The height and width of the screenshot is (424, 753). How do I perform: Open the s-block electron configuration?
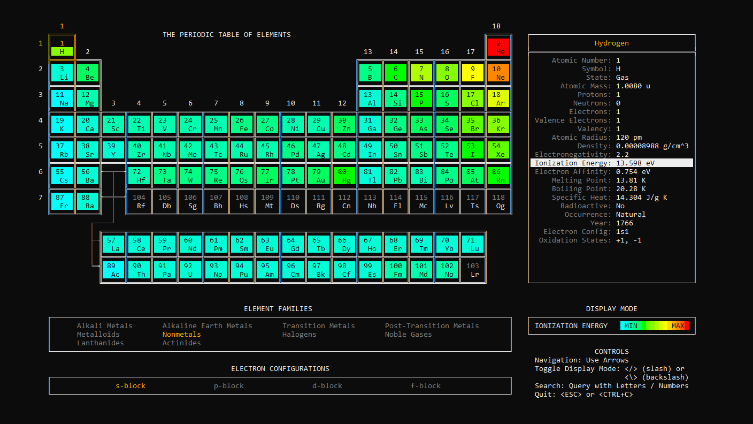click(x=130, y=385)
